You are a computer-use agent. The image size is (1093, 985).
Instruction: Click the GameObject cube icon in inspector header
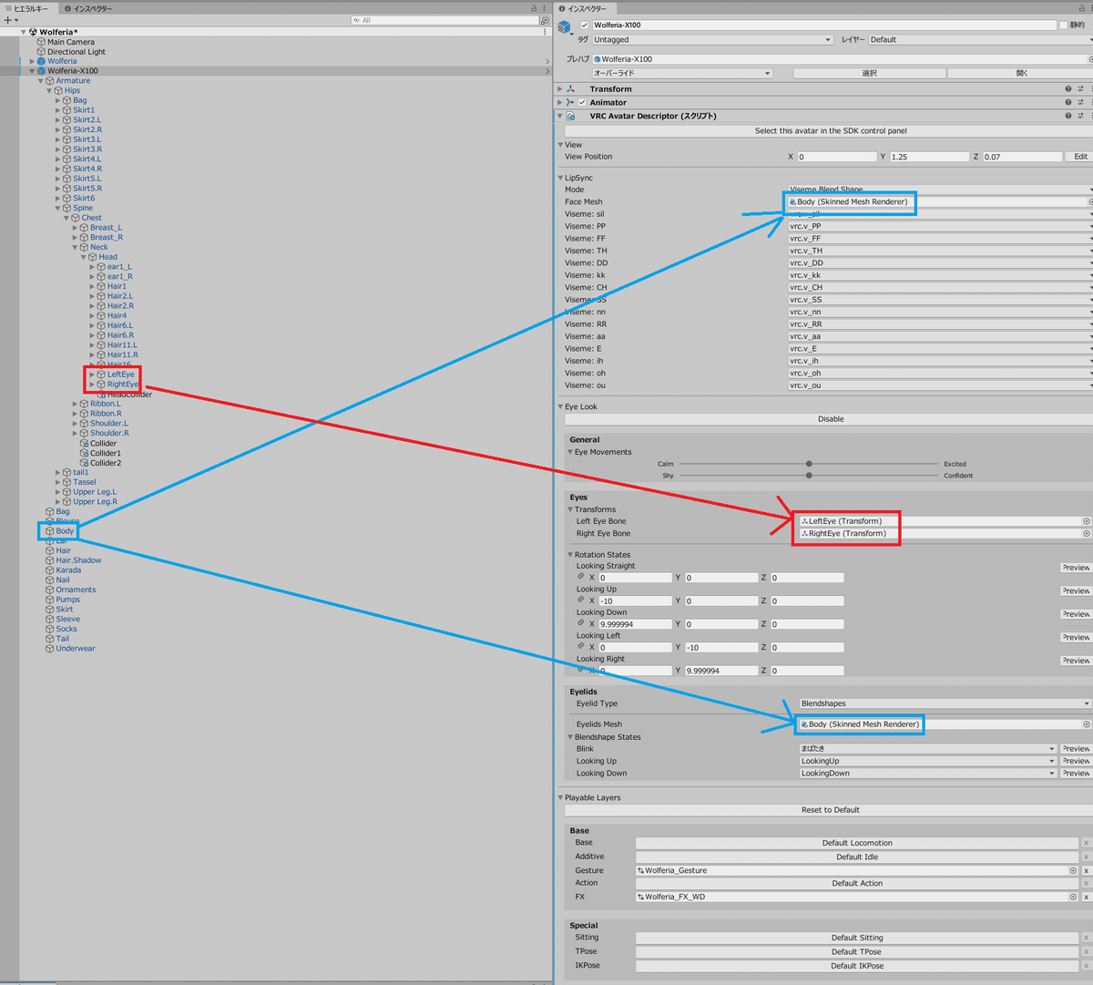565,27
